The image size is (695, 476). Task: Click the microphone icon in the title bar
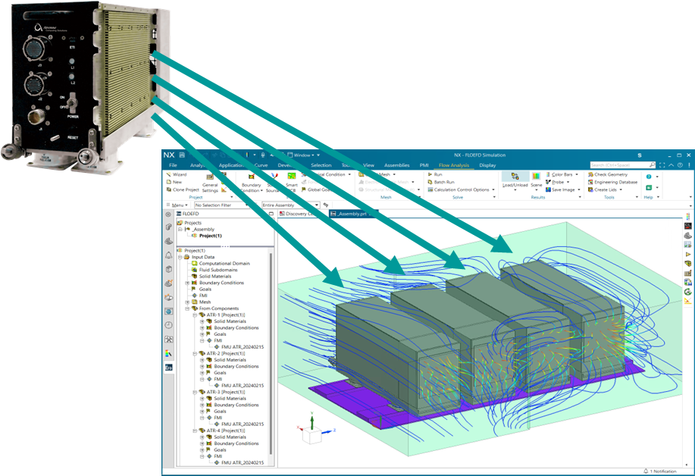263,155
